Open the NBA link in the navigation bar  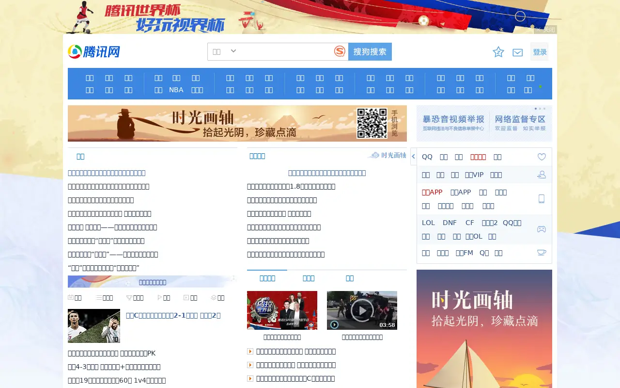(x=176, y=90)
